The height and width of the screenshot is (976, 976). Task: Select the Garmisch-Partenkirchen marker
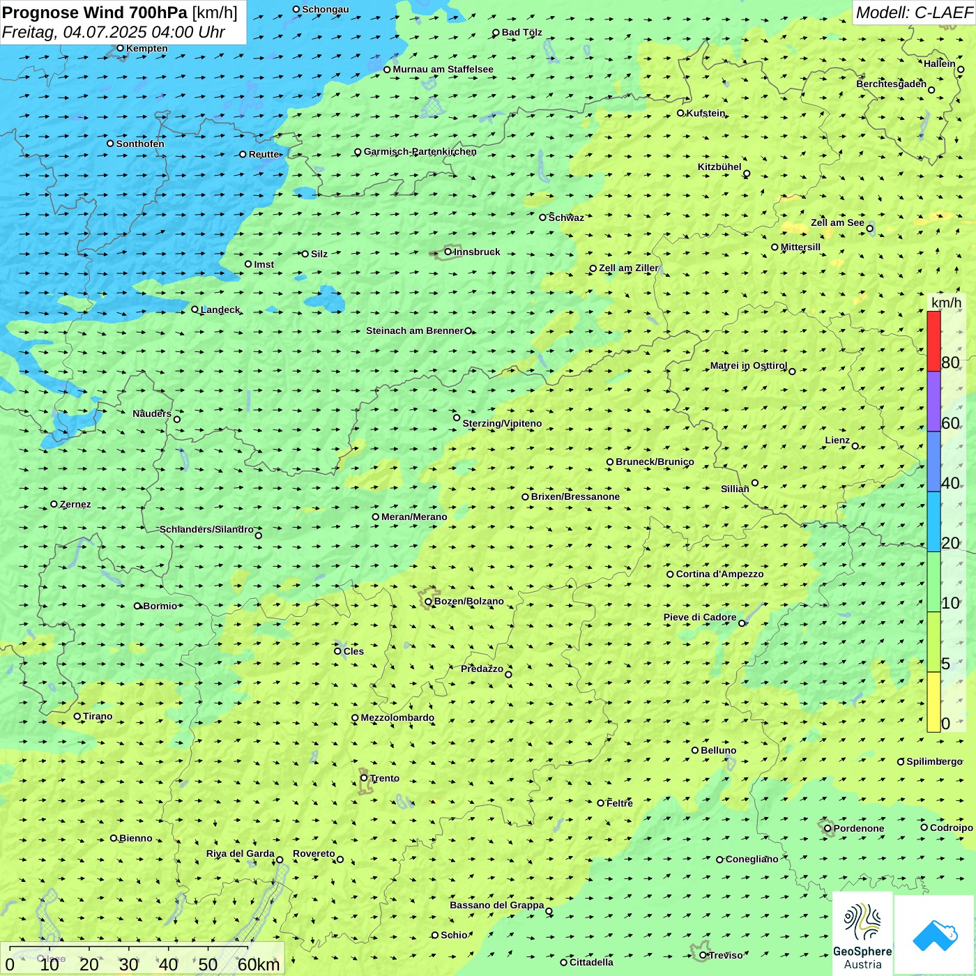click(358, 152)
